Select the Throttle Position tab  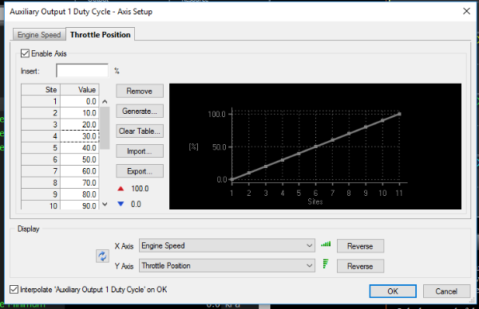click(101, 34)
